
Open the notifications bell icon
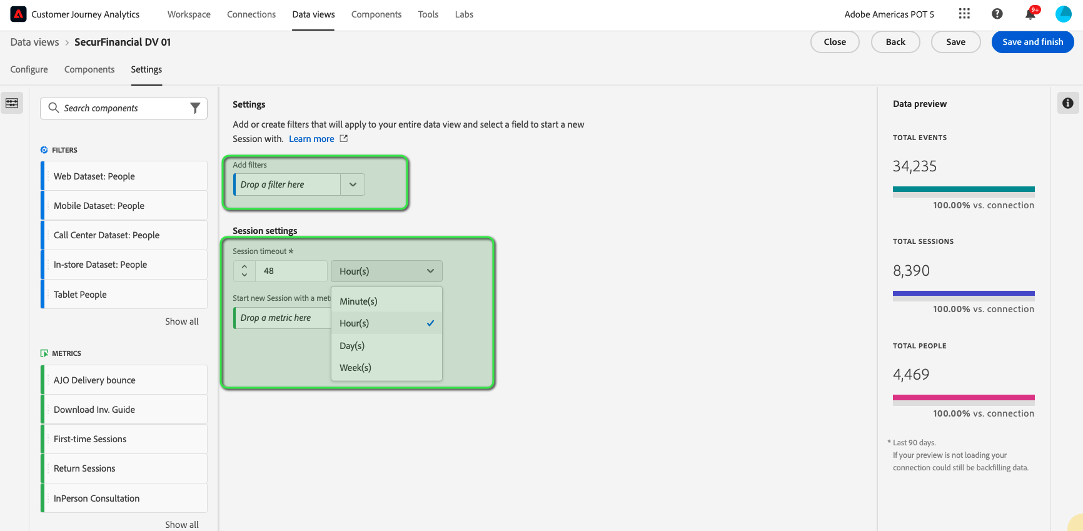pyautogui.click(x=1030, y=14)
